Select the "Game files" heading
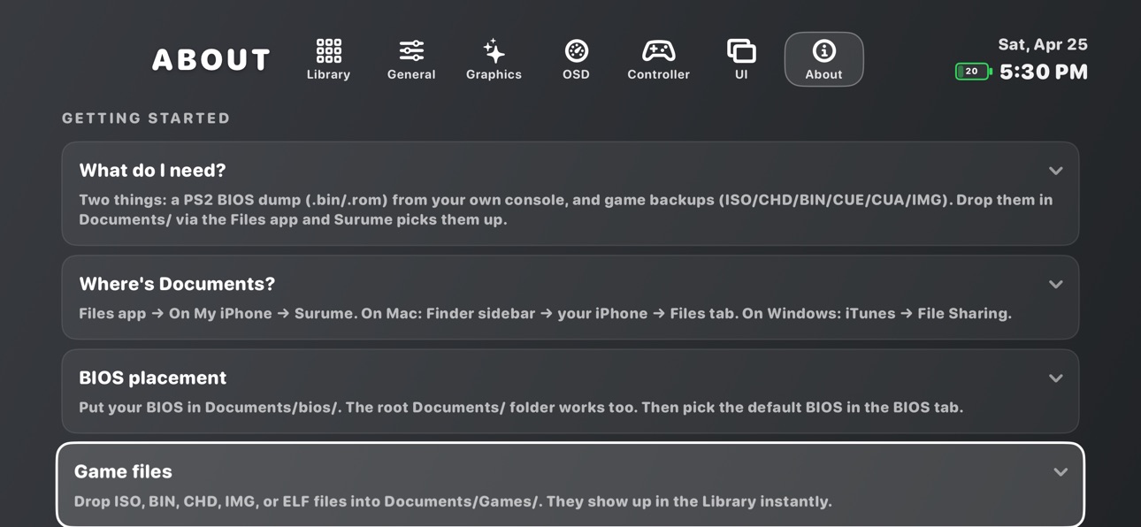This screenshot has width=1141, height=527. click(123, 471)
